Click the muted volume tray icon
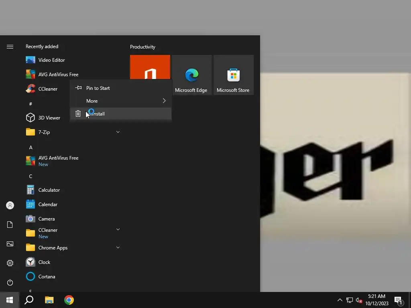The image size is (411, 308). click(x=359, y=300)
